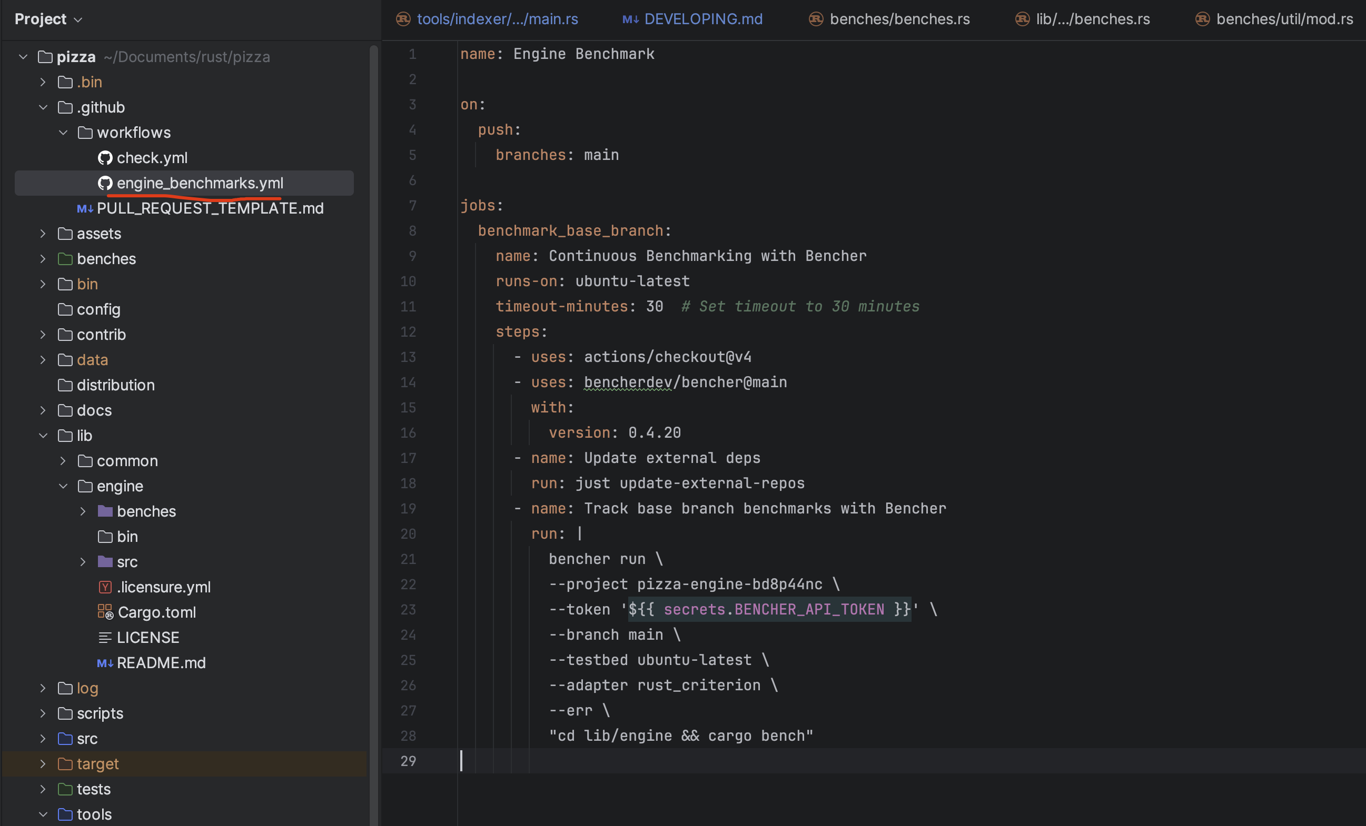This screenshot has width=1366, height=826.
Task: Click the distribution folder icon
Action: [65, 385]
